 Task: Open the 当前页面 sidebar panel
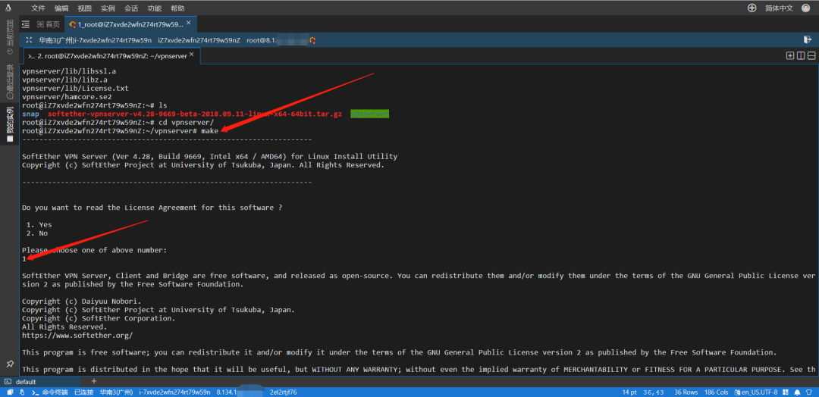pos(9,38)
